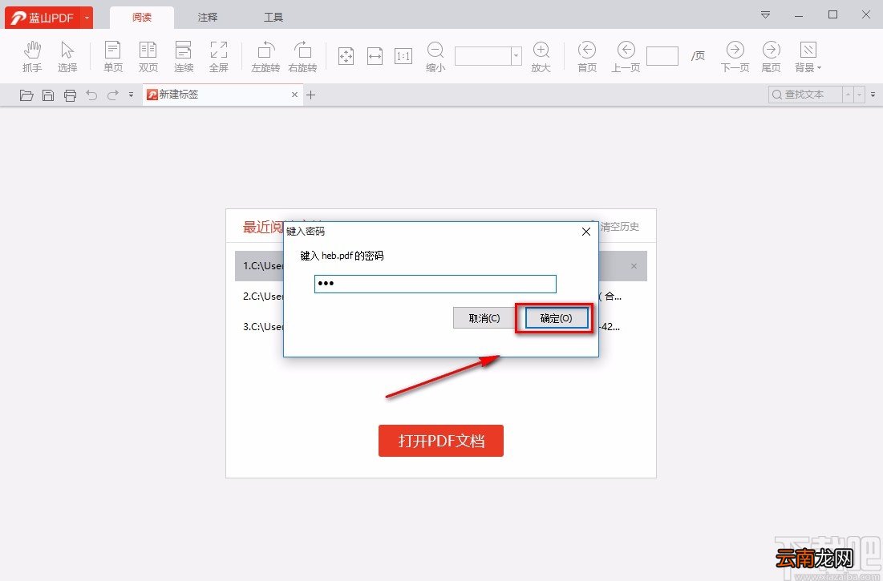Switch to the 阅读 tab
This screenshot has height=581, width=883.
(142, 18)
